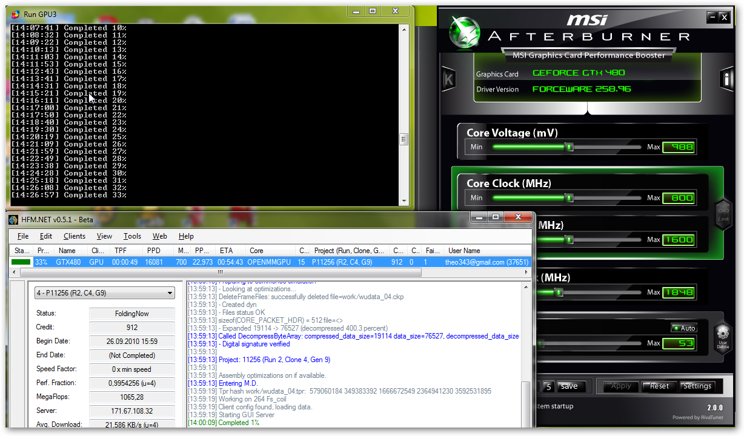
Task: Open the View menu in HFM.NET
Action: (x=104, y=236)
